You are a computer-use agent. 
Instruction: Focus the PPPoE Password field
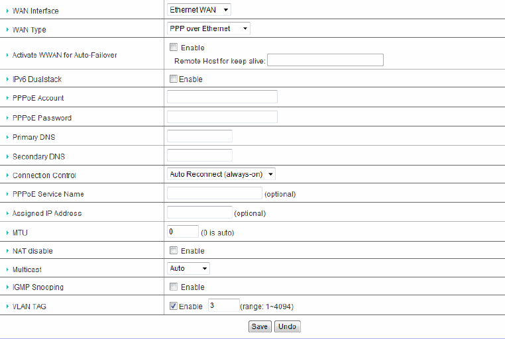pyautogui.click(x=222, y=117)
